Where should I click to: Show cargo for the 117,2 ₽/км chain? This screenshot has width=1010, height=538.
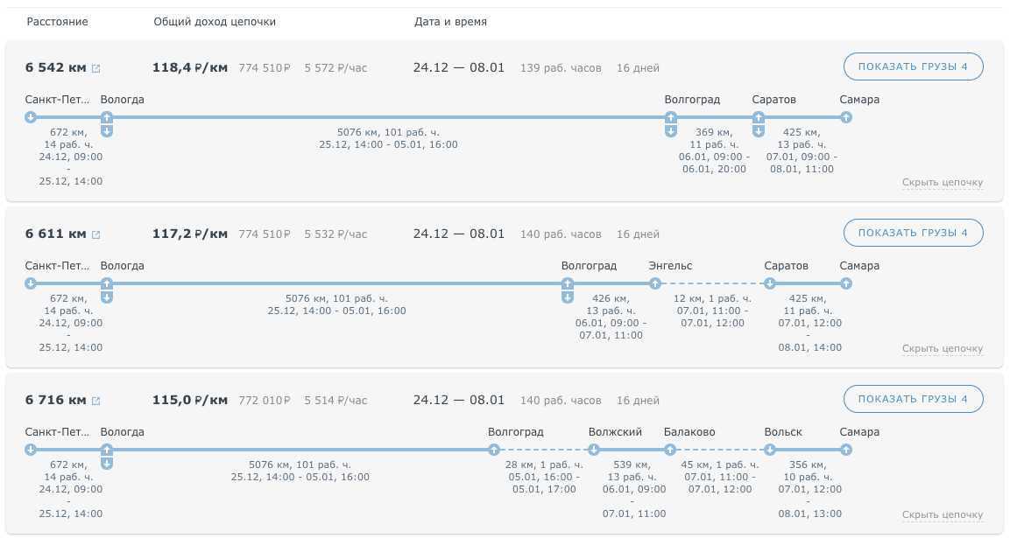click(913, 233)
